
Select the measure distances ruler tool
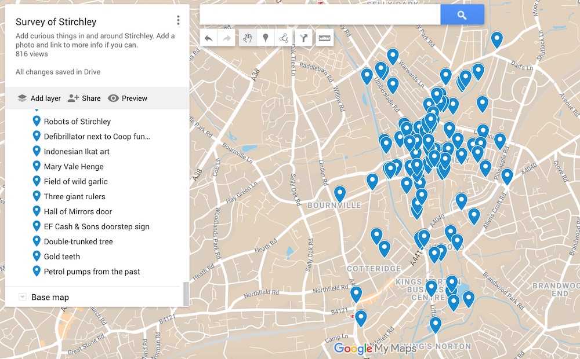coord(324,38)
